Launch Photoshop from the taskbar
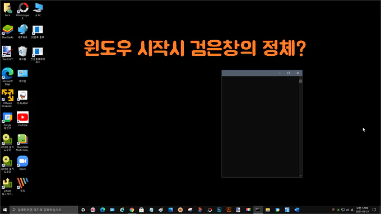The height and width of the screenshot is (214, 381). pyautogui.click(x=219, y=210)
